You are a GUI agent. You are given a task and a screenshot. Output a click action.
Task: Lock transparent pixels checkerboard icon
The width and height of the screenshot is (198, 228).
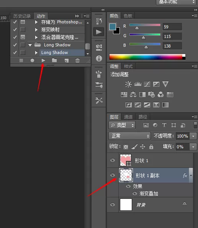pyautogui.click(x=126, y=147)
